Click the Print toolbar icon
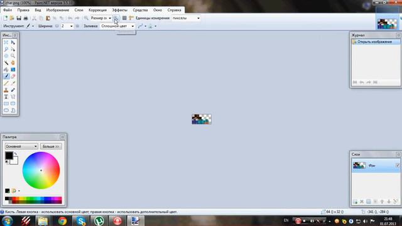 26,18
